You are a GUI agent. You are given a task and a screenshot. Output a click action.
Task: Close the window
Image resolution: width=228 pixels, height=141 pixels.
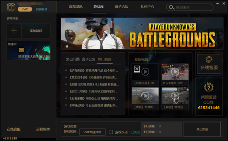coord(224,3)
